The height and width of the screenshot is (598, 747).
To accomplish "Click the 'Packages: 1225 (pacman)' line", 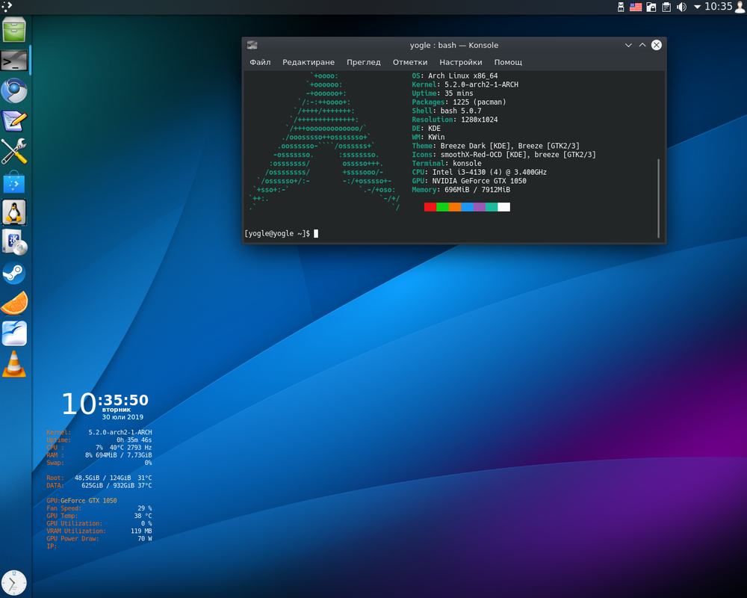I will point(459,102).
